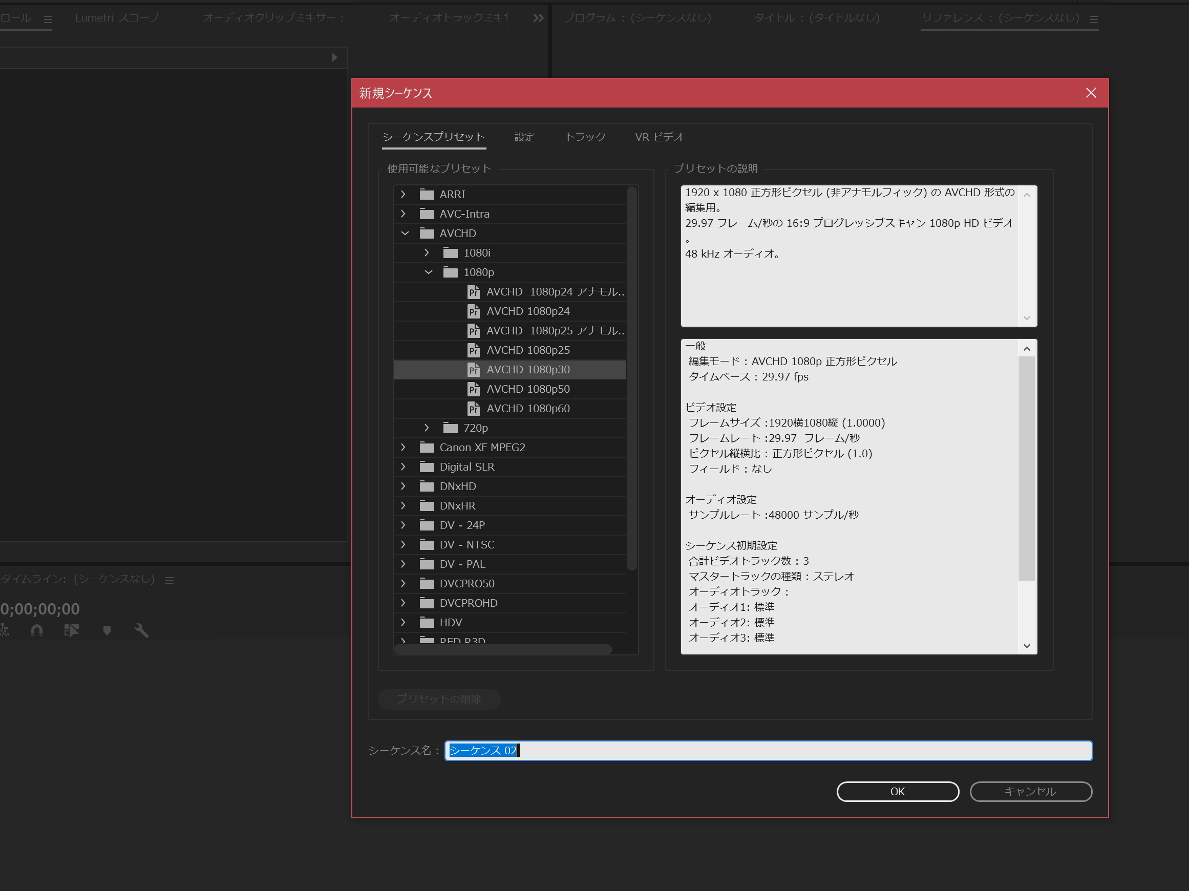Screen dimensions: 1189x891
Task: Open the オーディオトラックミキサー panel tab
Action: pos(448,18)
